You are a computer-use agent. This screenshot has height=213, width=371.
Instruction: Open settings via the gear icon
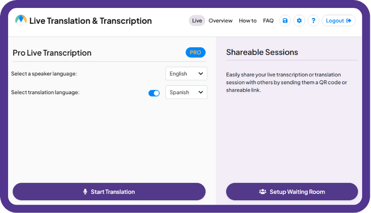[x=299, y=21]
